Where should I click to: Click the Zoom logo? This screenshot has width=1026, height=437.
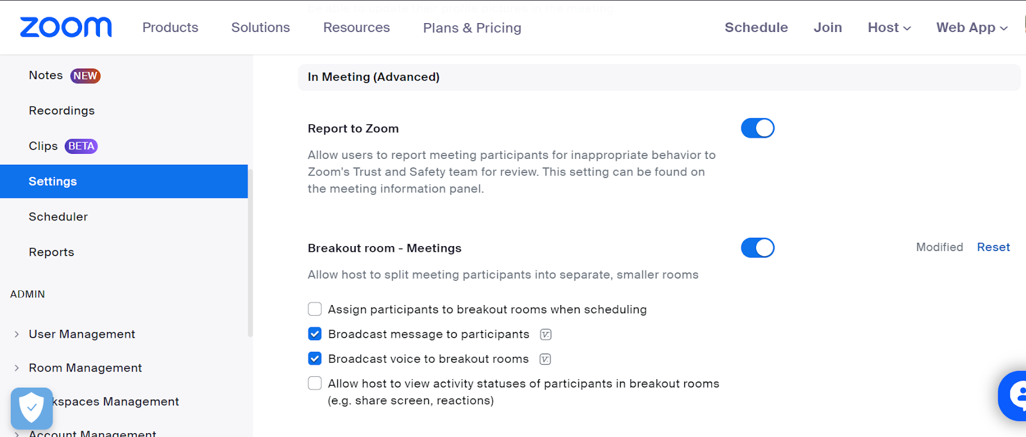pos(66,28)
